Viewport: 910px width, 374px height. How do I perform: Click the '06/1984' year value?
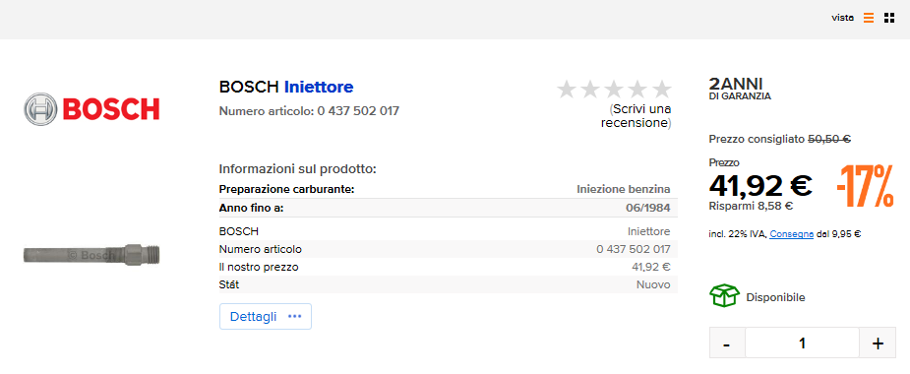click(x=647, y=208)
